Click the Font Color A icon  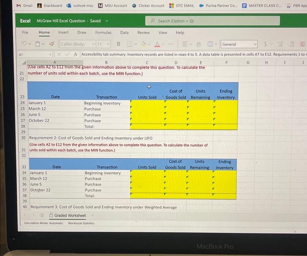point(157,44)
